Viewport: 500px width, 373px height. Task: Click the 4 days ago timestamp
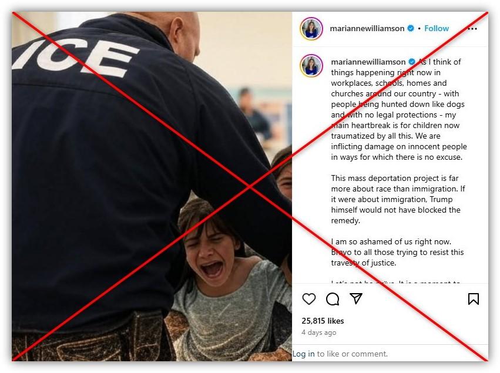coord(319,332)
